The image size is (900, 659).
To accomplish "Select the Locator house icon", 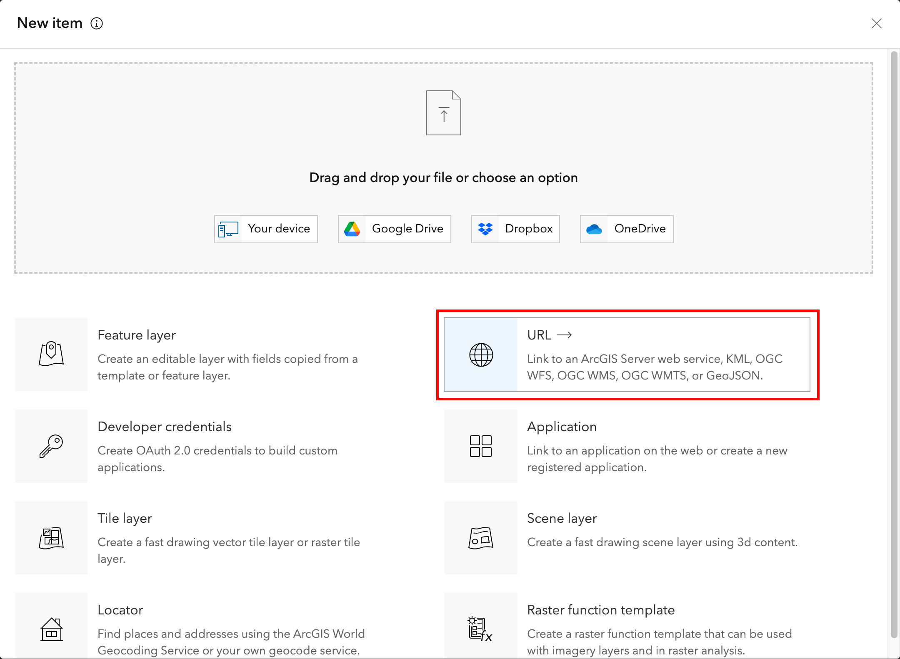I will pyautogui.click(x=51, y=629).
